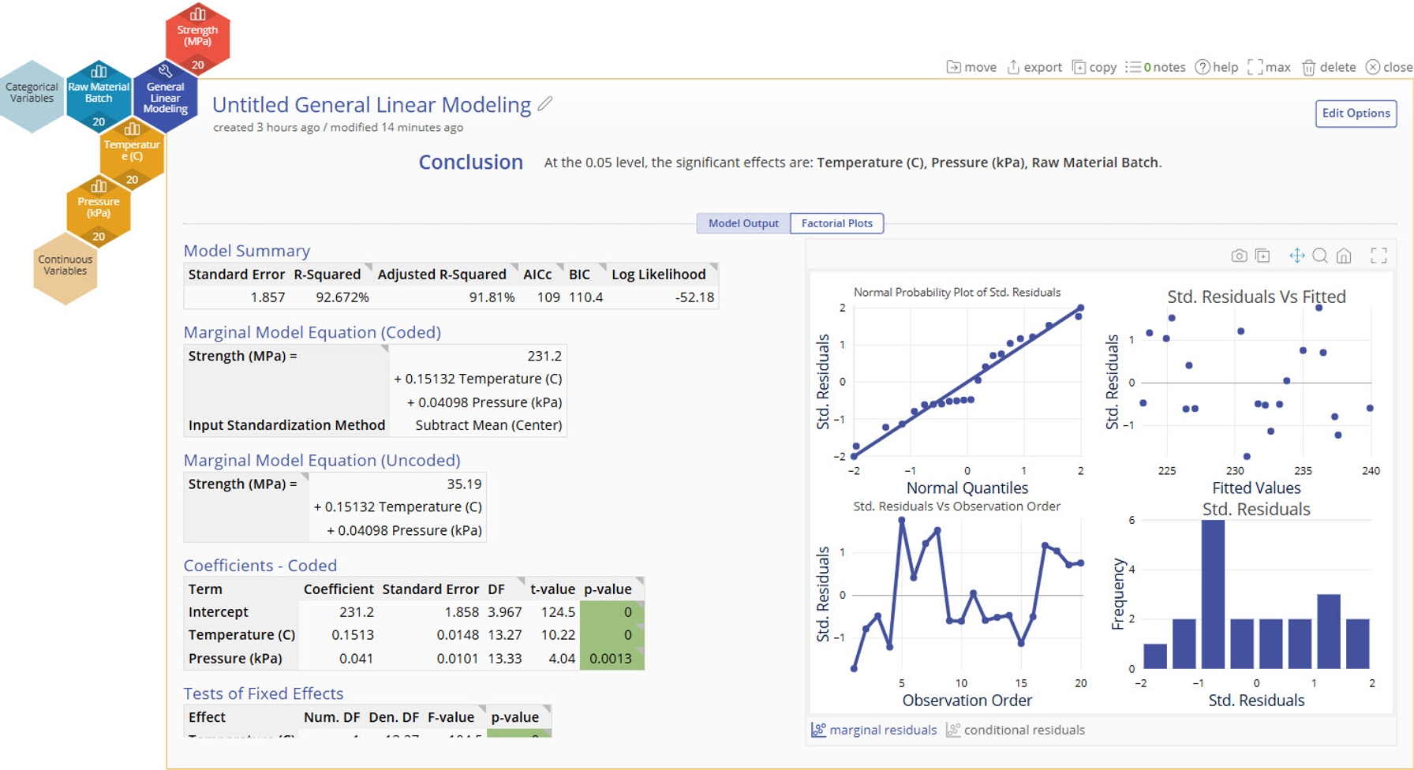This screenshot has height=770, width=1414.
Task: Click the Intercept row's green p-value cell
Action: 612,612
